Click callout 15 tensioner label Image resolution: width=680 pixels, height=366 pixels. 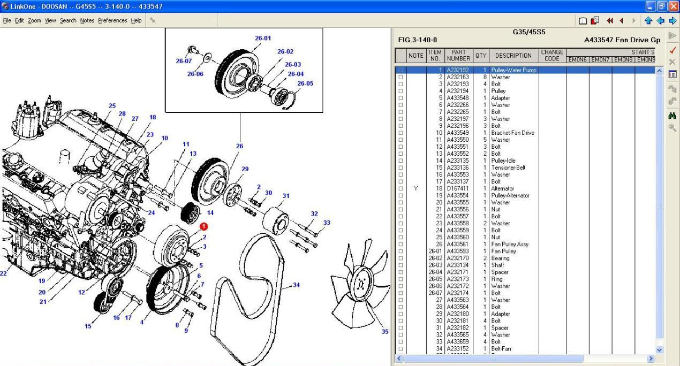88,326
